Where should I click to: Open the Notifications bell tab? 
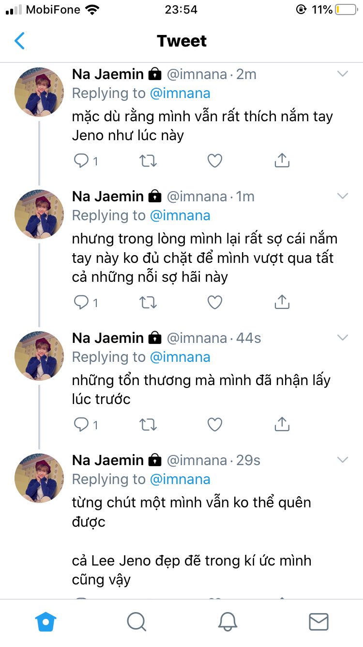coord(227,621)
